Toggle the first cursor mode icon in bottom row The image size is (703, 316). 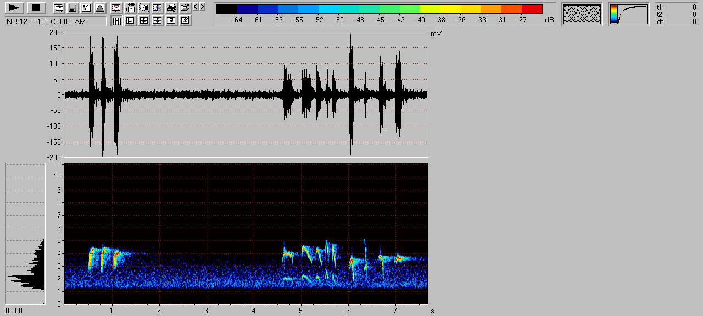116,21
